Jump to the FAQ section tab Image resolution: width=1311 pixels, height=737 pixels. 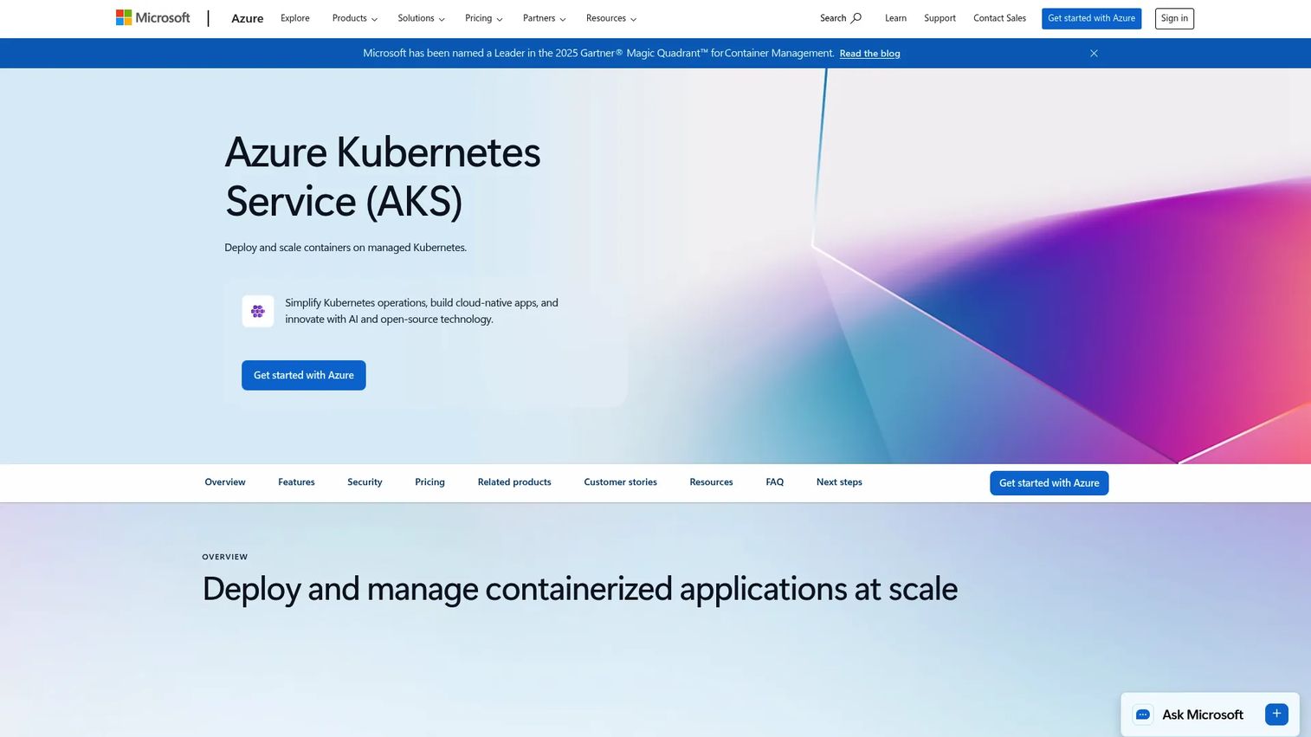[x=774, y=482]
